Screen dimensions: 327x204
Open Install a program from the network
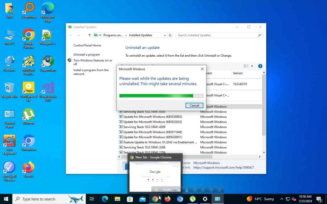(x=91, y=72)
